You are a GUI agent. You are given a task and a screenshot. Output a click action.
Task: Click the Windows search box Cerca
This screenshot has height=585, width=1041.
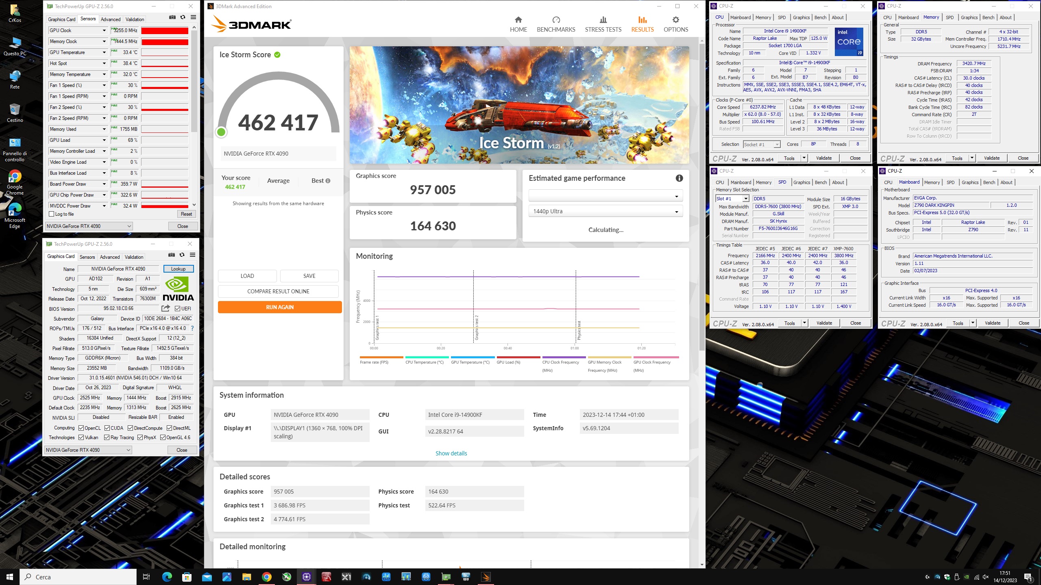(x=78, y=577)
